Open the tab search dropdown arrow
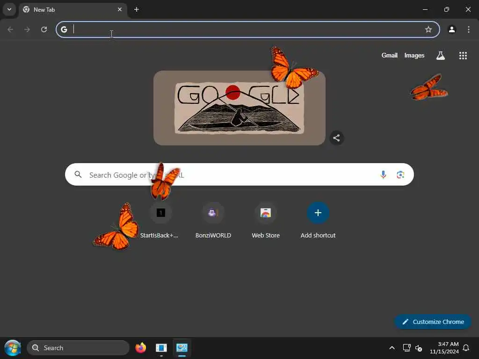The width and height of the screenshot is (479, 359). (9, 9)
